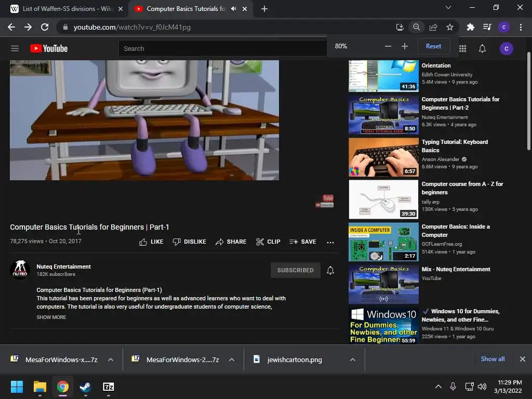The height and width of the screenshot is (399, 532).
Task: Click the zoom magnifier icon in address bar
Action: pyautogui.click(x=416, y=27)
